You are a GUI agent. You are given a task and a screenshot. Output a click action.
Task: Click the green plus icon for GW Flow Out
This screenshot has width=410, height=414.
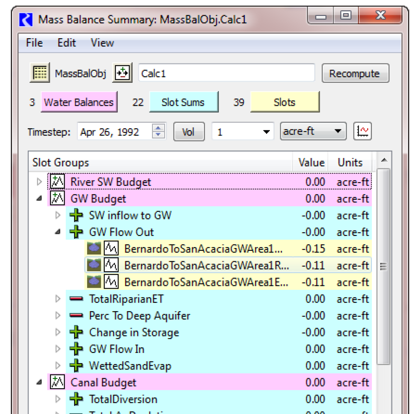pyautogui.click(x=76, y=232)
